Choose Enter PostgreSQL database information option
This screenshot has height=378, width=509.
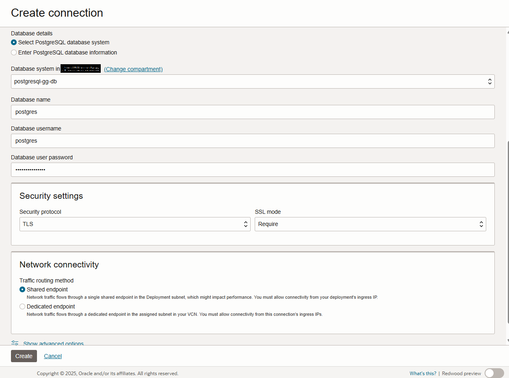pyautogui.click(x=14, y=52)
